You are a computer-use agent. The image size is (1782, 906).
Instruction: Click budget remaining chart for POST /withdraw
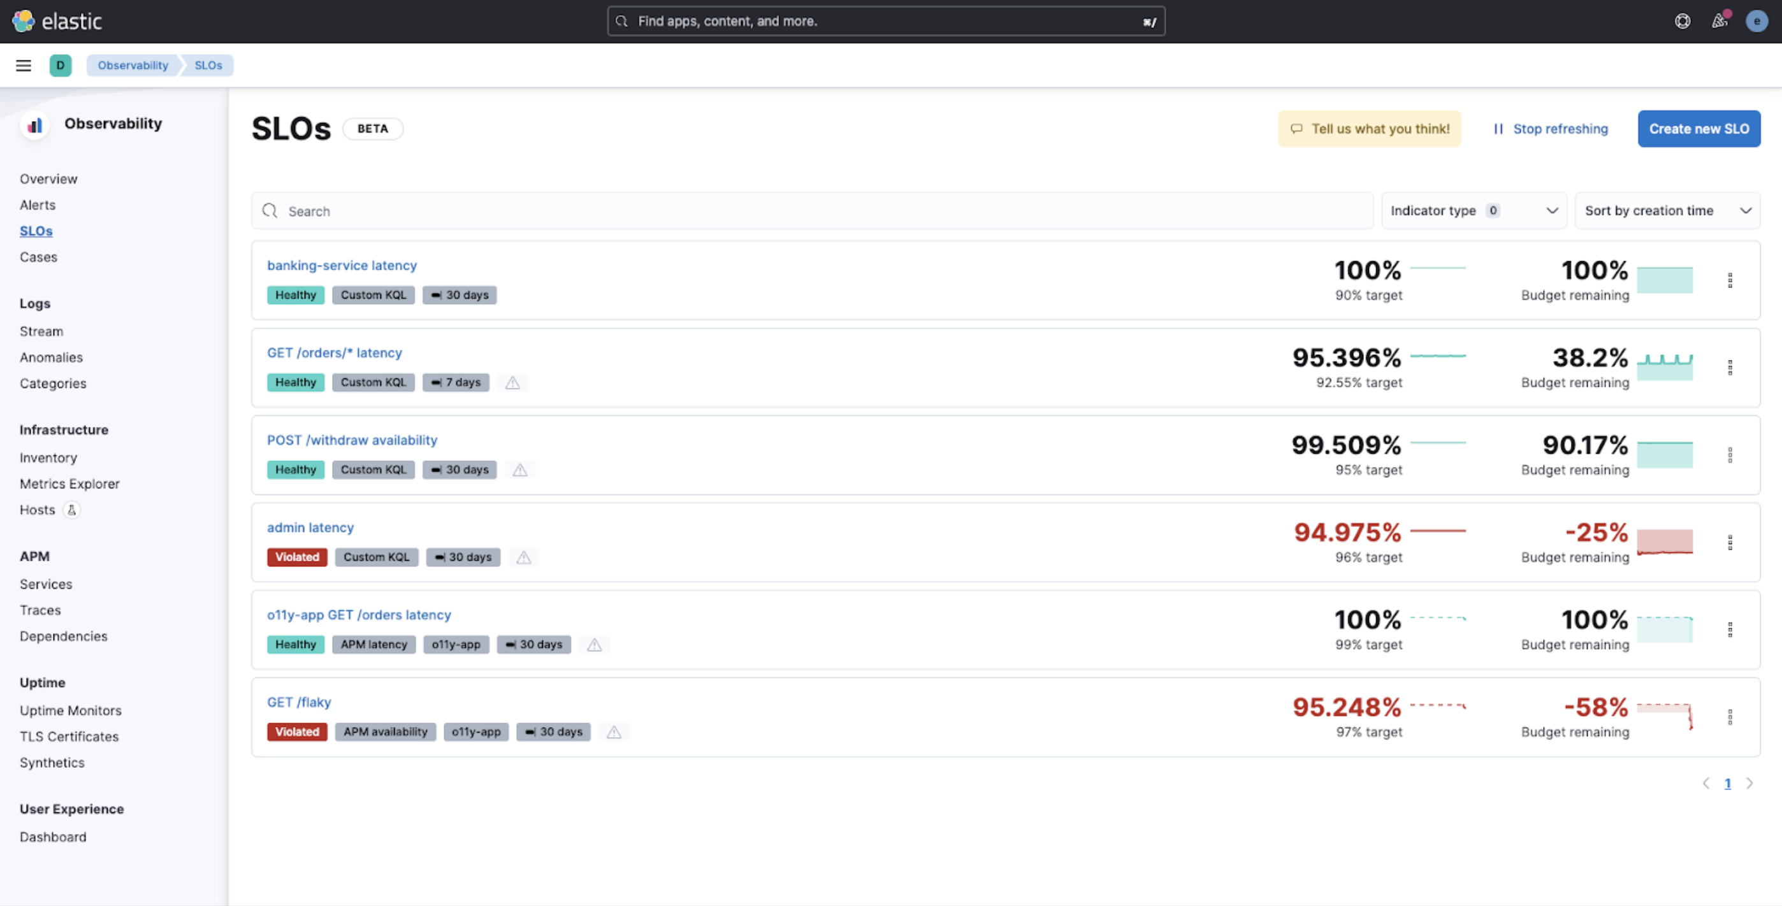coord(1664,454)
